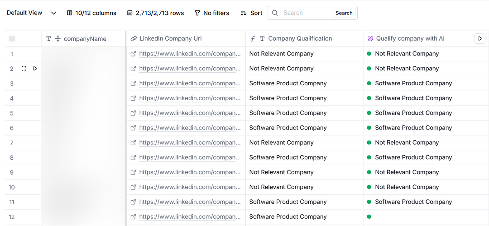Click the green status dot in row 12
Viewport: 489px width, 226px height.
369,217
